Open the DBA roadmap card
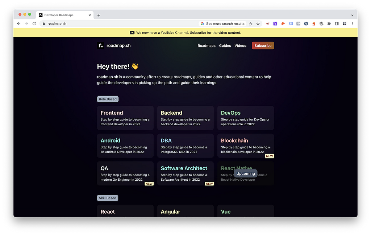 click(x=185, y=146)
